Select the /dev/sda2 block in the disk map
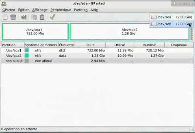 click(129, 32)
